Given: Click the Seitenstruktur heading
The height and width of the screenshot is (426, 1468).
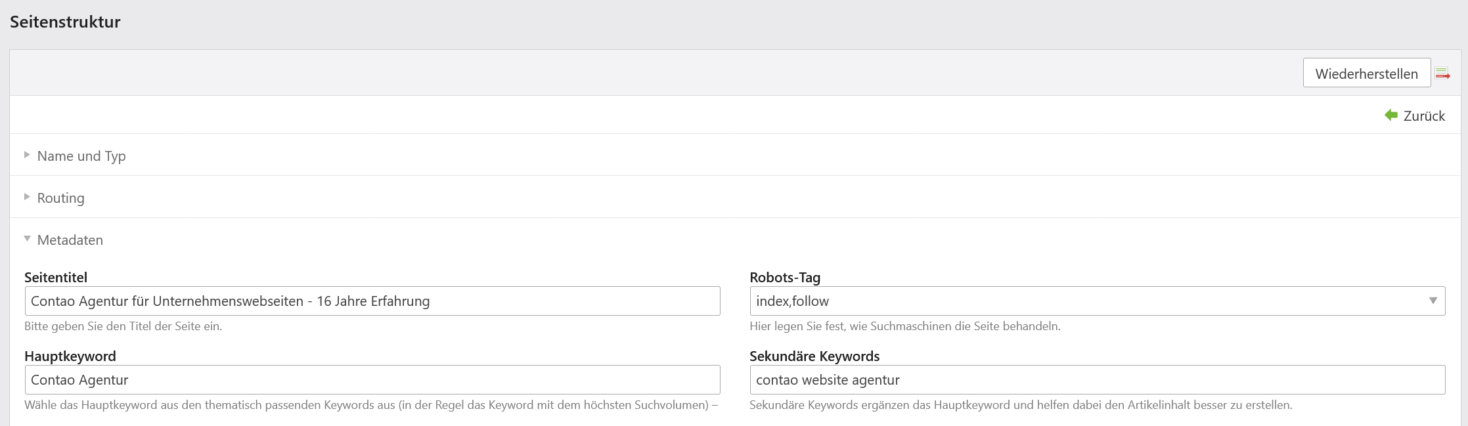Looking at the screenshot, I should 65,22.
